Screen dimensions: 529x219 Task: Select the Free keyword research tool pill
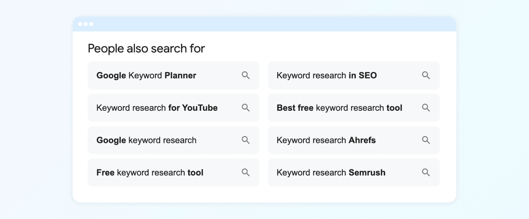pyautogui.click(x=150, y=172)
